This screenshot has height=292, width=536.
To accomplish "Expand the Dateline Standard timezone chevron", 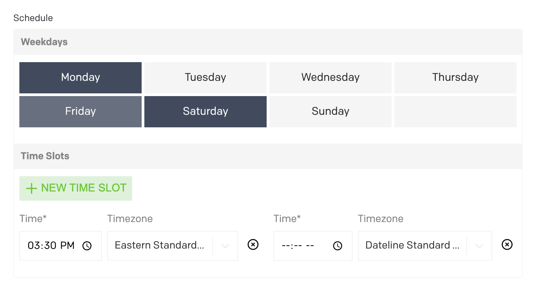I will (x=479, y=246).
